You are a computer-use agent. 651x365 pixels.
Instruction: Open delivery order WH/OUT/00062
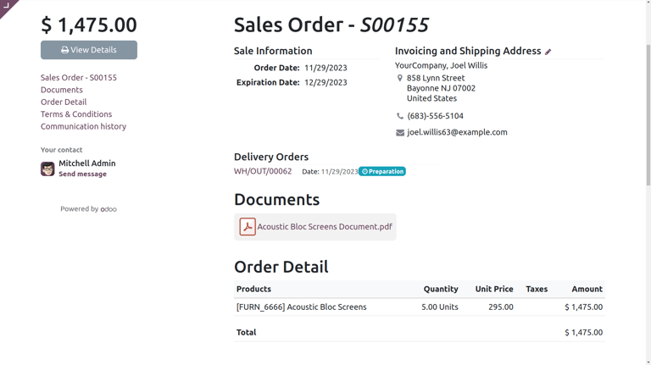(263, 171)
